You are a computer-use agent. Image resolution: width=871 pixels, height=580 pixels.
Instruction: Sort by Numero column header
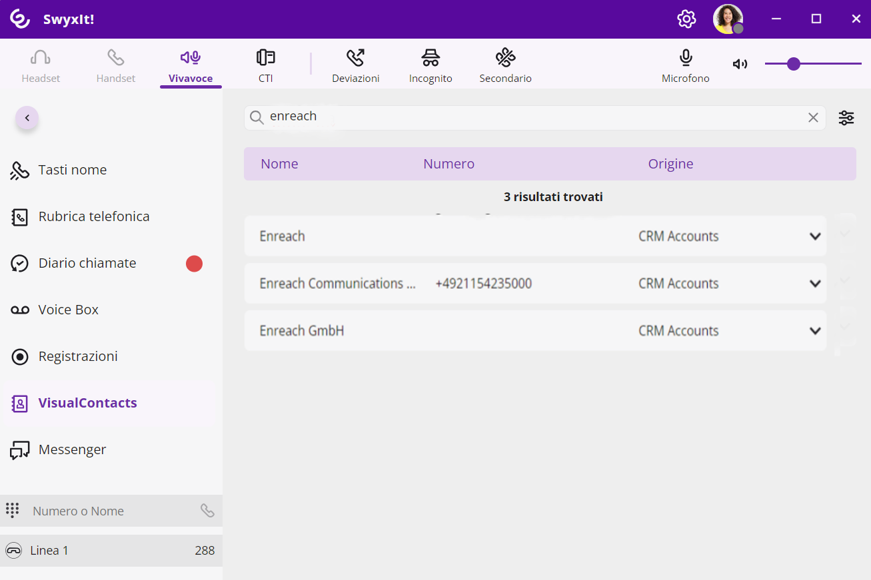coord(449,164)
